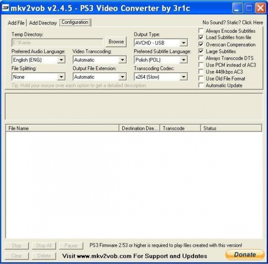Click the Stop button

coord(16,246)
